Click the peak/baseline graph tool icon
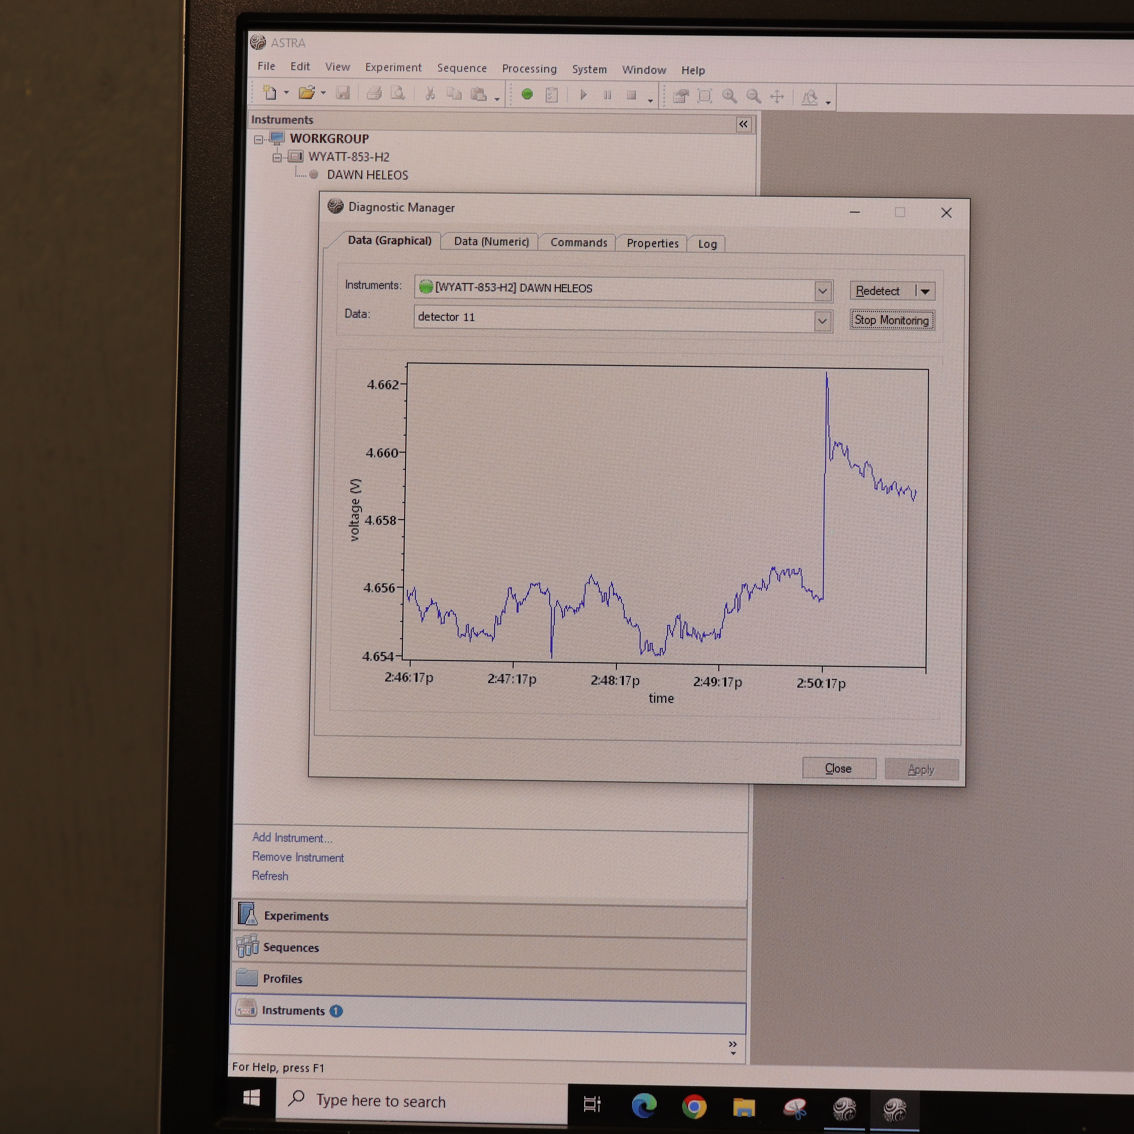This screenshot has height=1134, width=1134. point(810,98)
